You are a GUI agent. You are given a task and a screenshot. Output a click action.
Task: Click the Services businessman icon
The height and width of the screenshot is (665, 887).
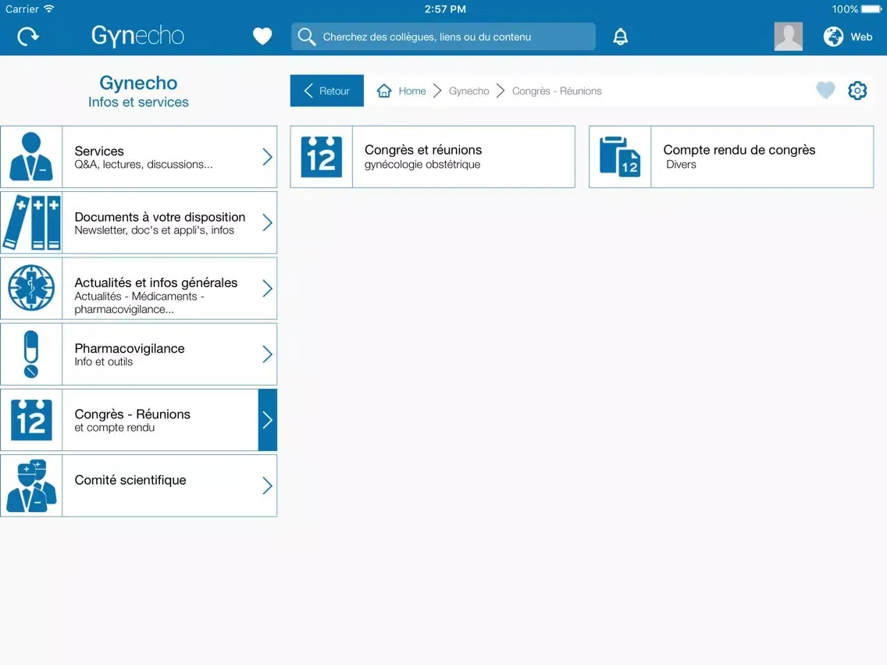tap(31, 157)
